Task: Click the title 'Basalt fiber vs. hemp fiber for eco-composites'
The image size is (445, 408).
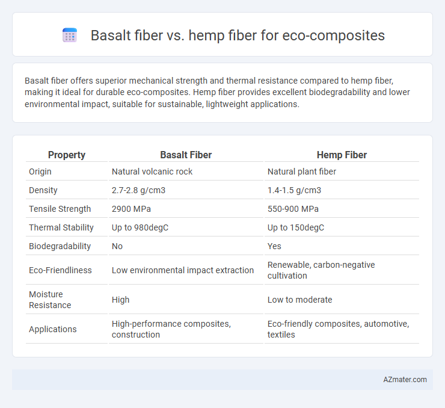Action: click(x=238, y=36)
